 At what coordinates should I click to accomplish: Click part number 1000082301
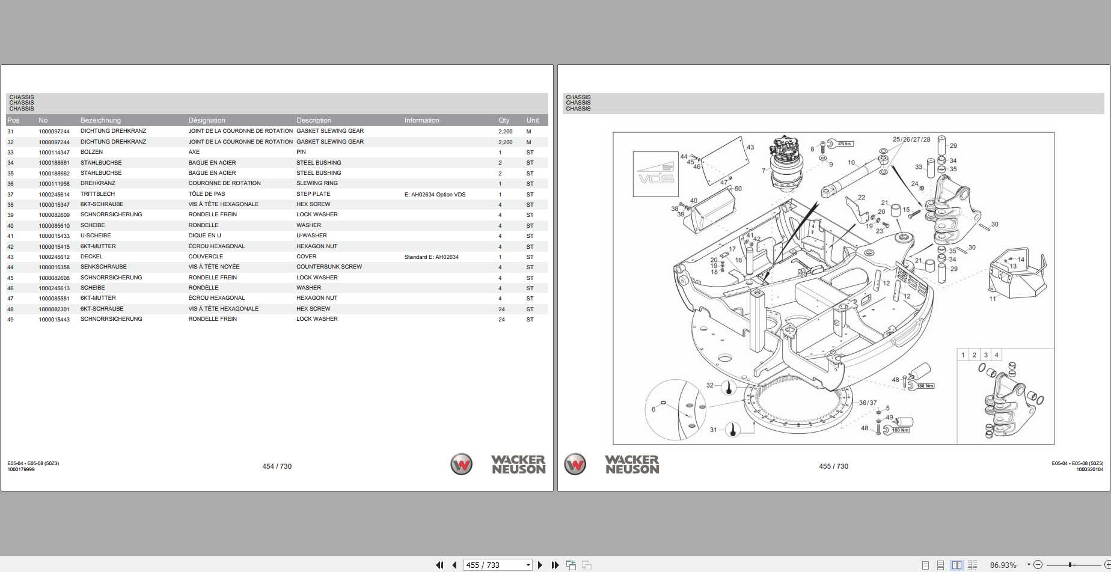click(54, 309)
